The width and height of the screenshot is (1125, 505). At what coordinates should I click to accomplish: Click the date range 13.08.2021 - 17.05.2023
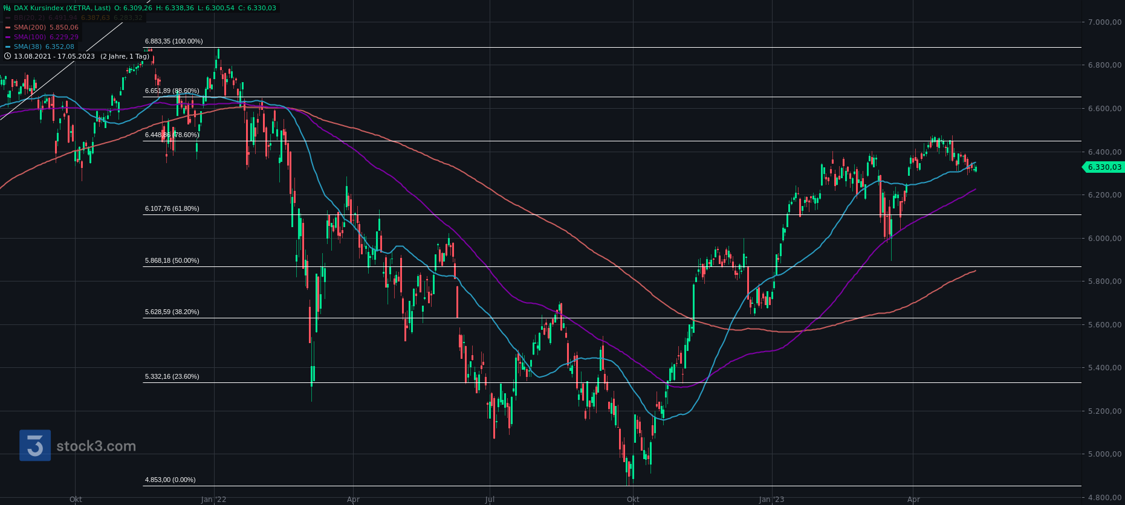tap(54, 56)
